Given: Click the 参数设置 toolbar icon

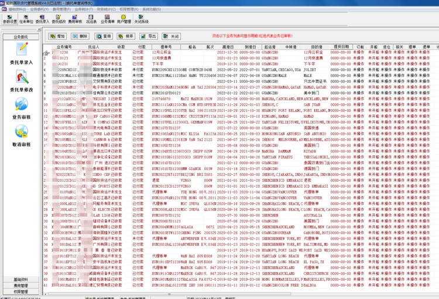Looking at the screenshot, I should (9, 18).
